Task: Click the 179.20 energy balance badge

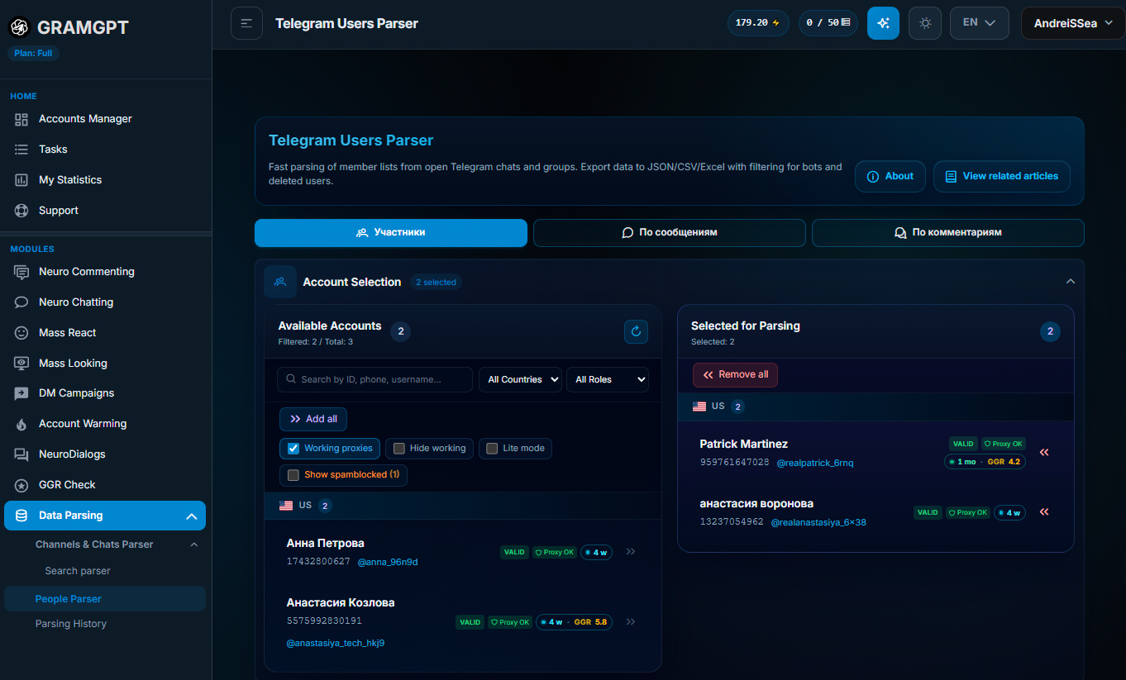Action: tap(758, 23)
